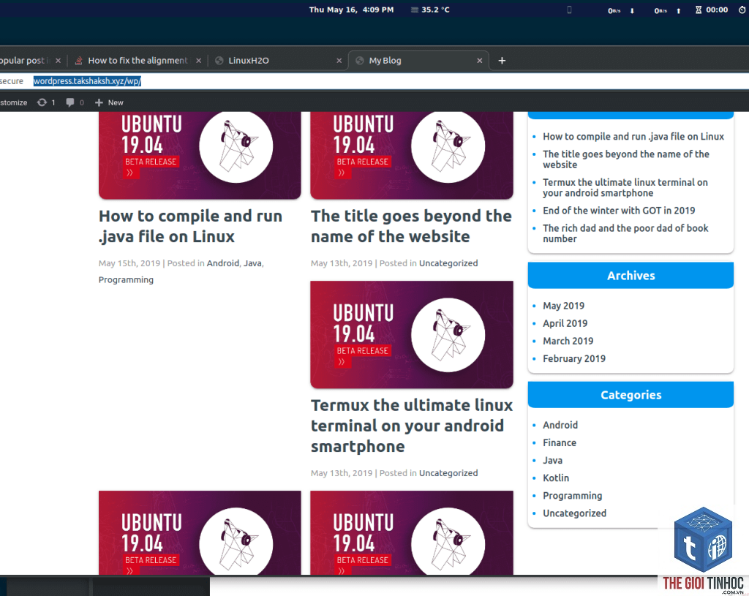Click the Categories widget heading
This screenshot has width=749, height=596.
[631, 395]
